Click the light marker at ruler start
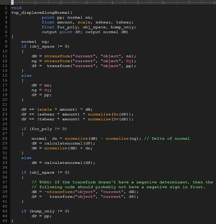Viewport: 216px width, 224px height. (12, 2)
